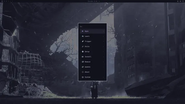185x104 pixels.
Task: Click the small indicator icon beside the clock
Action: click(99, 1)
